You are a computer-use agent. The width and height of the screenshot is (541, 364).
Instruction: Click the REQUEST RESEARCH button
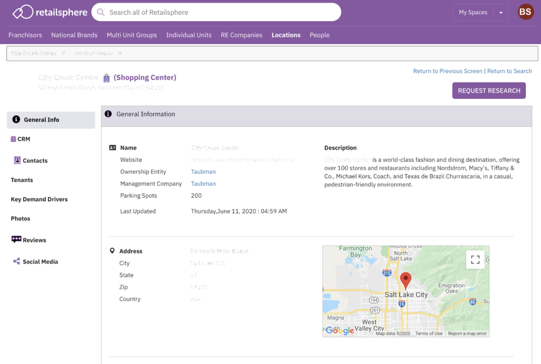pos(489,91)
